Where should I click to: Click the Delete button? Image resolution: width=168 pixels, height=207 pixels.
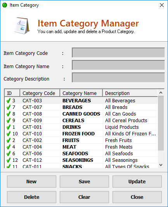click(x=31, y=197)
